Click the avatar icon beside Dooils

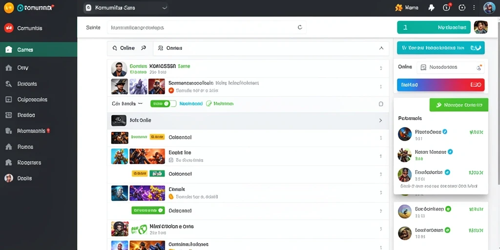coord(9,178)
